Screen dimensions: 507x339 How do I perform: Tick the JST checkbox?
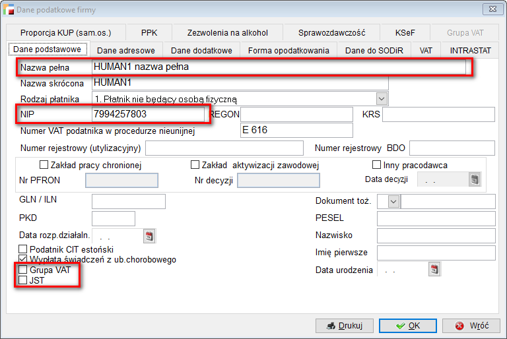point(24,280)
